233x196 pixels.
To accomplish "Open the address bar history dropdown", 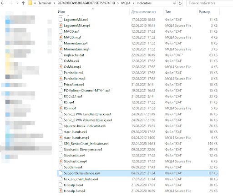I will [174, 3].
